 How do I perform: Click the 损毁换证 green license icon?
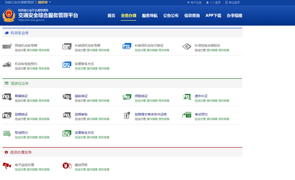click(x=127, y=97)
